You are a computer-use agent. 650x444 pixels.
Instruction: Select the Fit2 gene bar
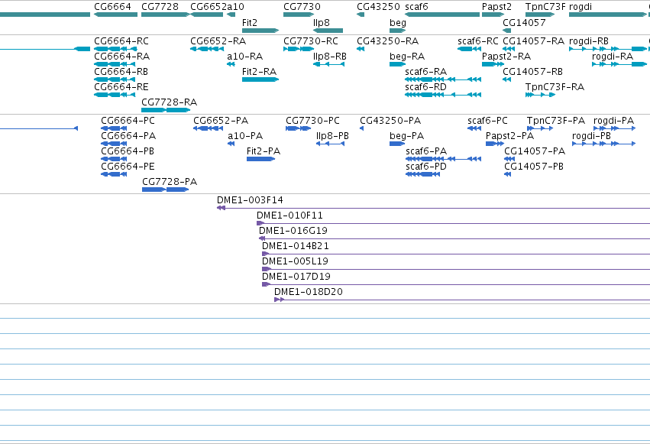(260, 31)
